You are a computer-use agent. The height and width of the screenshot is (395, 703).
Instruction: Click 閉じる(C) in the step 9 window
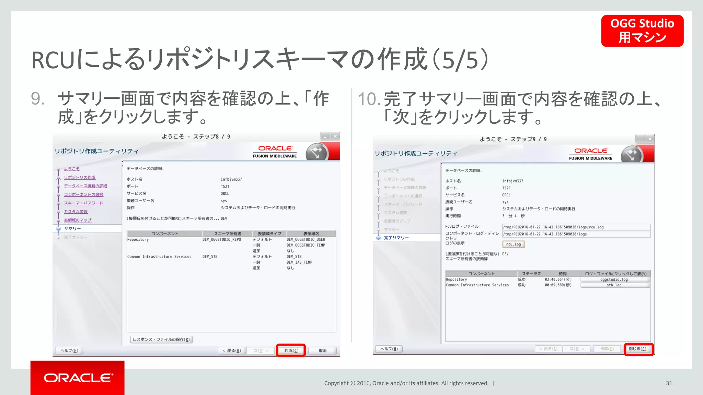pyautogui.click(x=637, y=349)
